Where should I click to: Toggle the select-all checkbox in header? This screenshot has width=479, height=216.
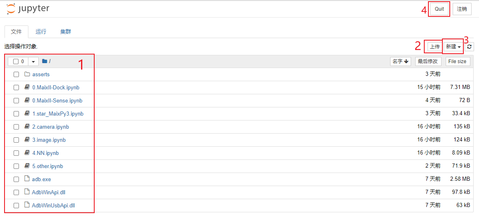click(16, 61)
